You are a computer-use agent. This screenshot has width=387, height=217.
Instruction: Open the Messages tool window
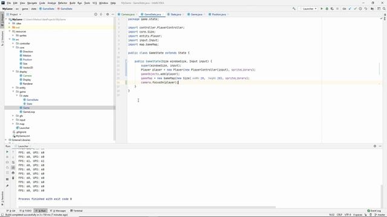(x=58, y=211)
